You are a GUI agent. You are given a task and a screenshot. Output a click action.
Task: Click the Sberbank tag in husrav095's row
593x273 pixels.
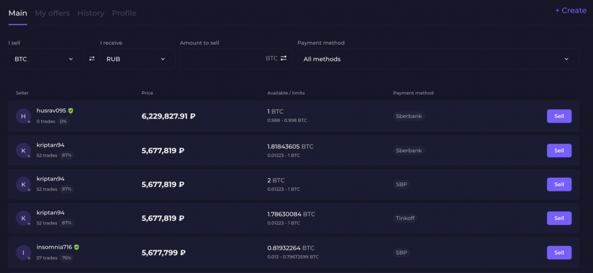click(409, 116)
